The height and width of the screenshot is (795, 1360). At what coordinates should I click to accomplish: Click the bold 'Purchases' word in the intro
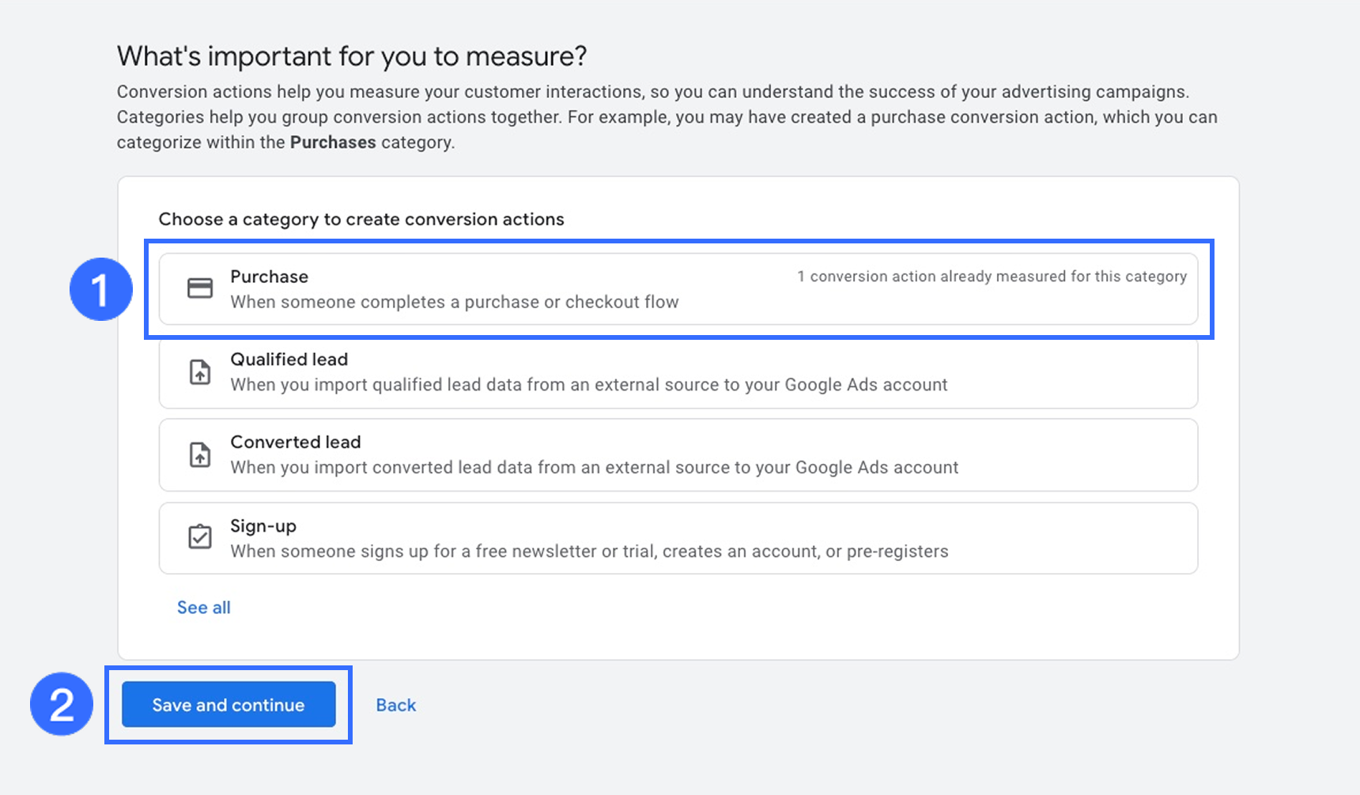tap(333, 142)
